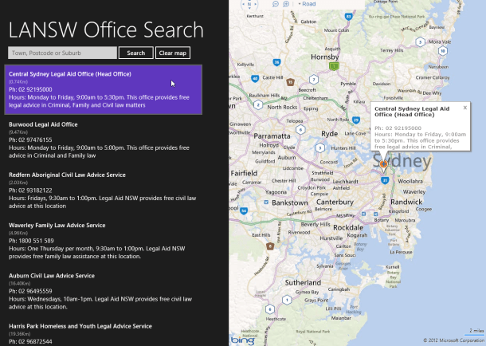This screenshot has height=346, width=486.
Task: Click phone number 02 97476155
Action: (x=30, y=140)
